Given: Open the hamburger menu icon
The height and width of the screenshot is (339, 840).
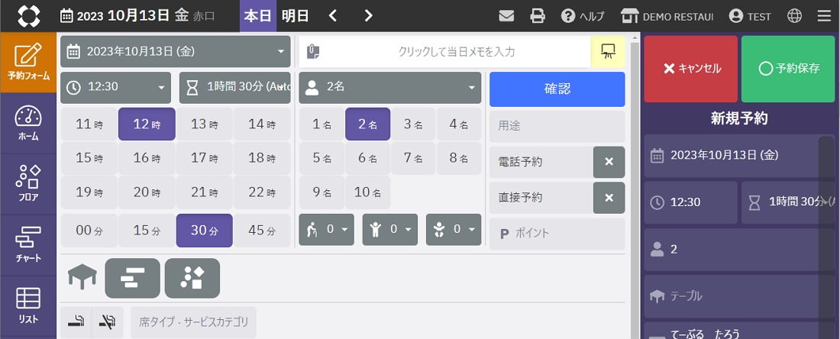Looking at the screenshot, I should [824, 15].
